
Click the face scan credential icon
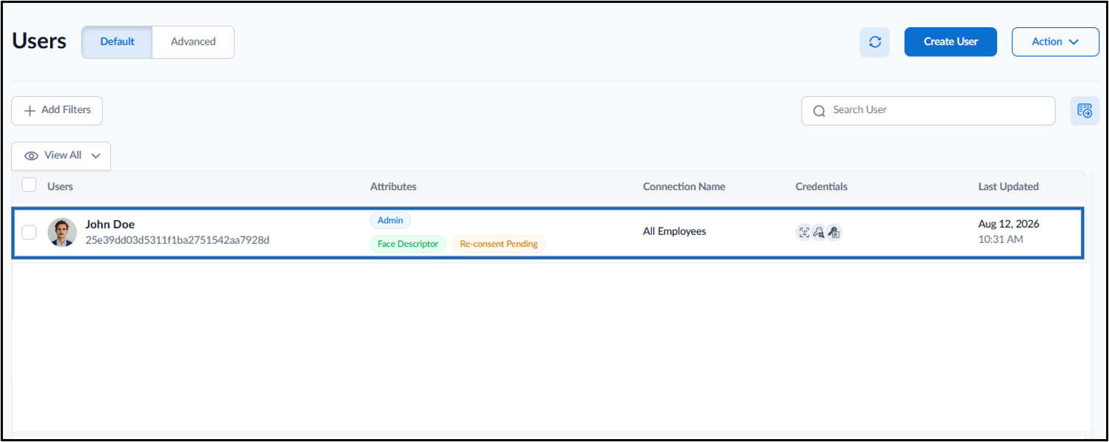(x=804, y=232)
